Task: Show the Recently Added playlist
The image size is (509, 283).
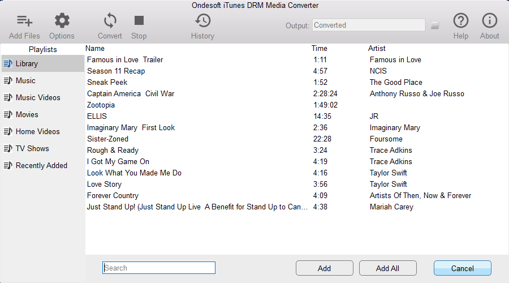Action: point(41,165)
